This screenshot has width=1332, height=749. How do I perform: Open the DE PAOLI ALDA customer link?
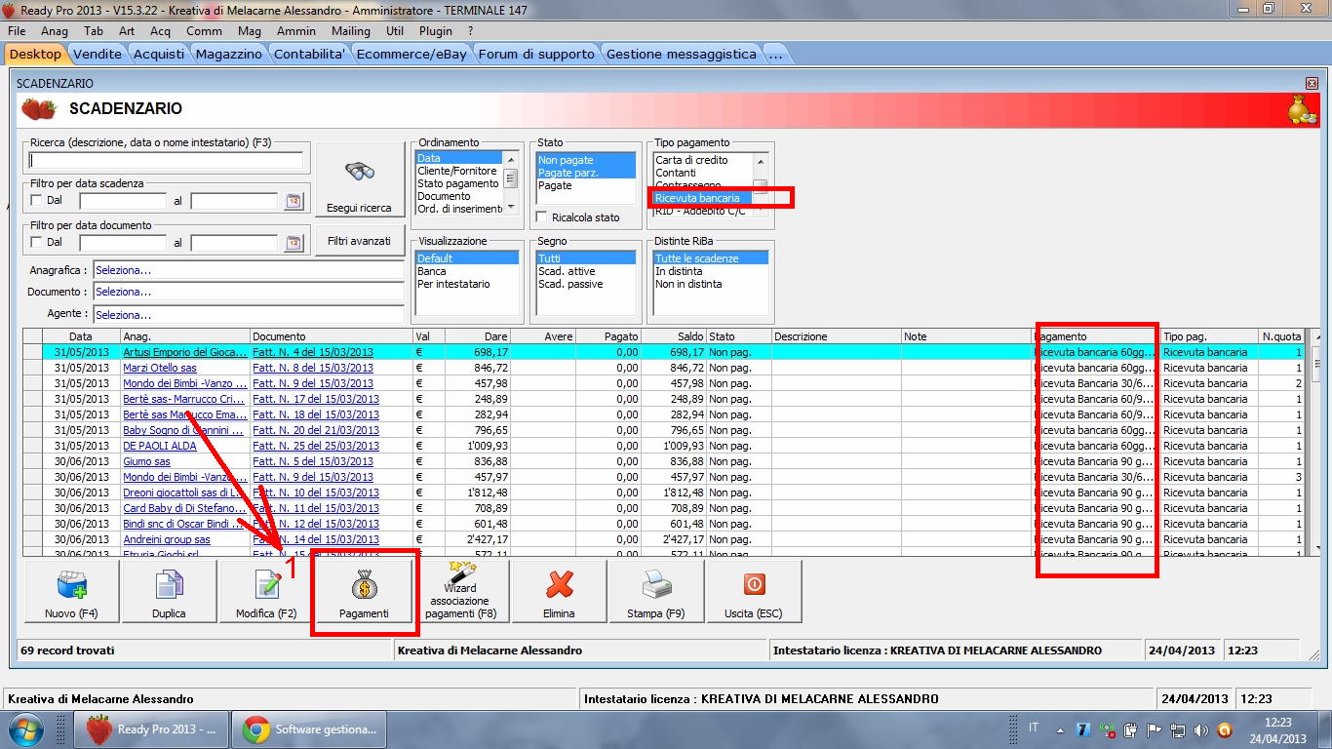(160, 446)
